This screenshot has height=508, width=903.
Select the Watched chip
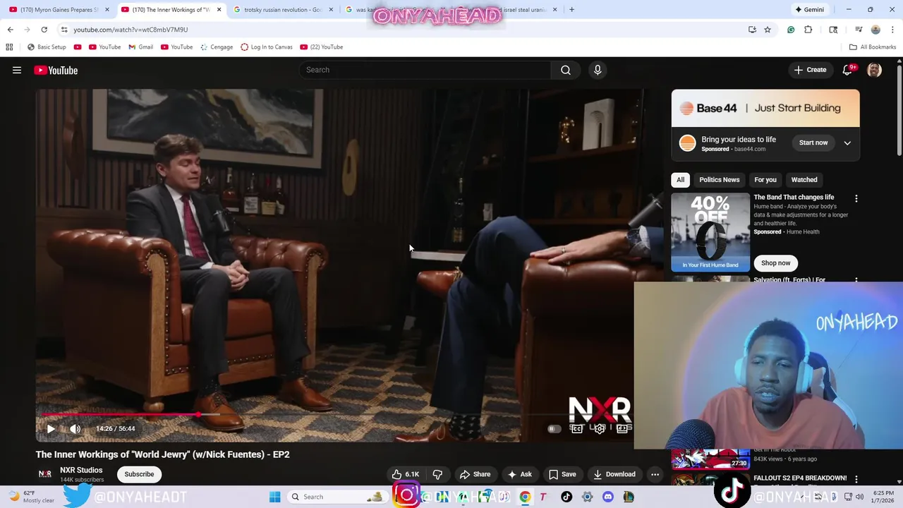pyautogui.click(x=804, y=180)
